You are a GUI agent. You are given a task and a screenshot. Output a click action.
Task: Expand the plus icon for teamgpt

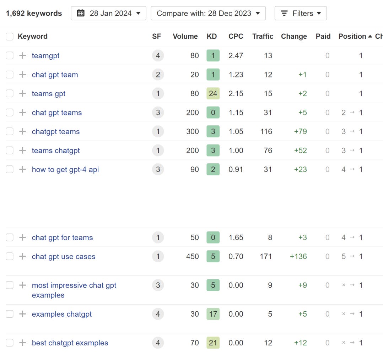click(22, 56)
